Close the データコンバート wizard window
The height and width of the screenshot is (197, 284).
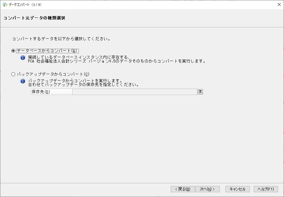[x=279, y=4]
